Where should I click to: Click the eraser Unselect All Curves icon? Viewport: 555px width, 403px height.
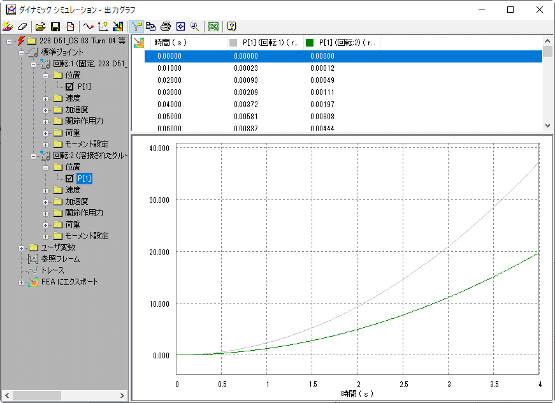click(22, 27)
